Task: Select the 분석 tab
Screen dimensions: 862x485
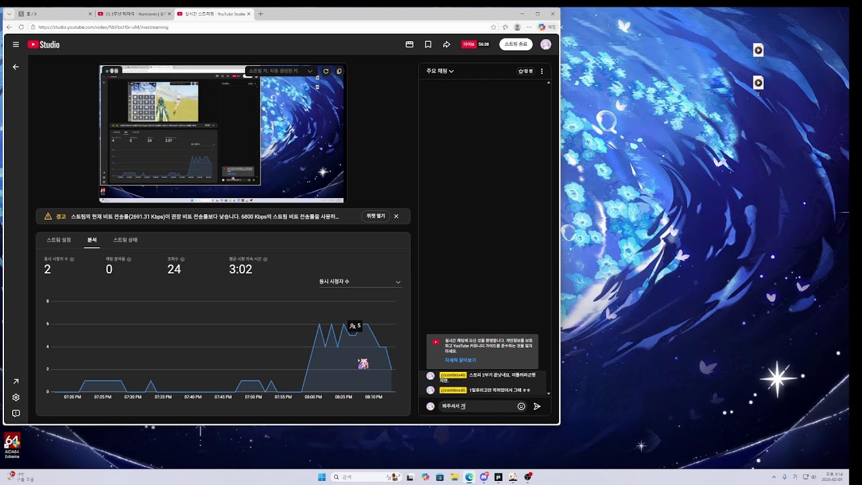Action: (x=92, y=240)
